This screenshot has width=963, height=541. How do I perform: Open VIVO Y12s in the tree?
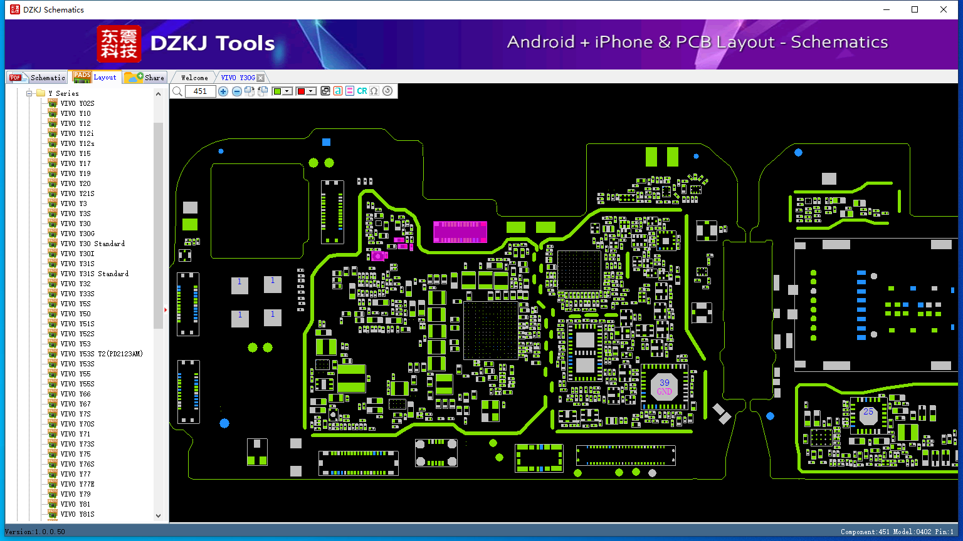coord(77,143)
